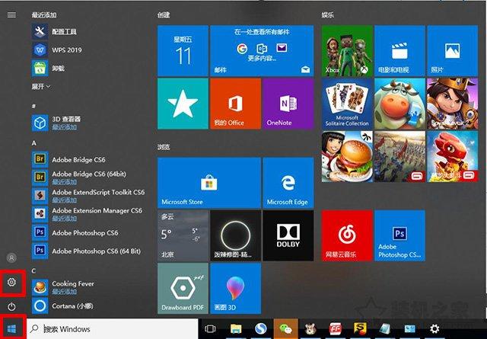Open the Royal Revolt 2 tile
487x339 pixels.
453,104
